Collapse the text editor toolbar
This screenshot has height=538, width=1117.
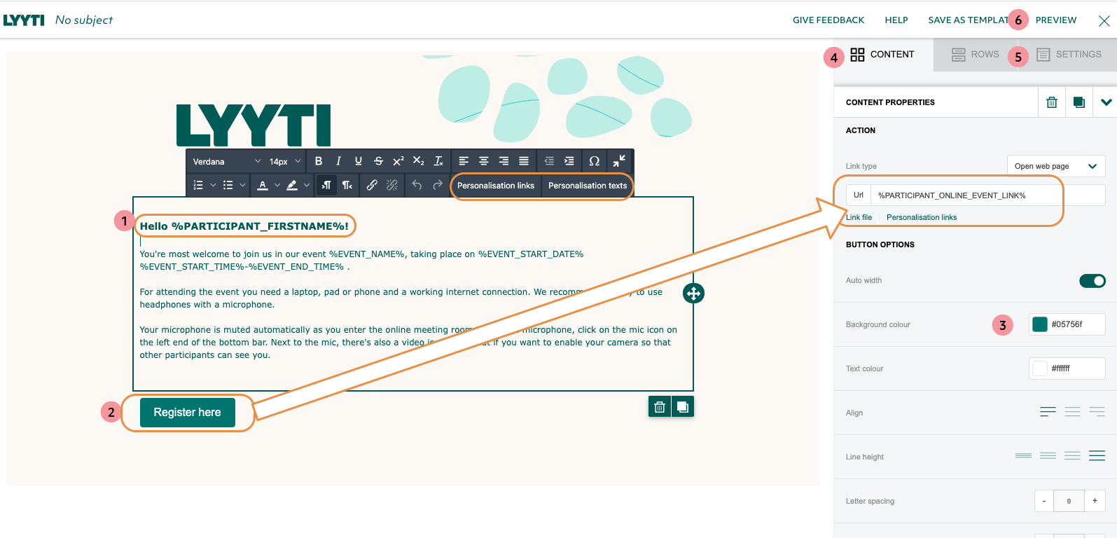click(x=619, y=161)
